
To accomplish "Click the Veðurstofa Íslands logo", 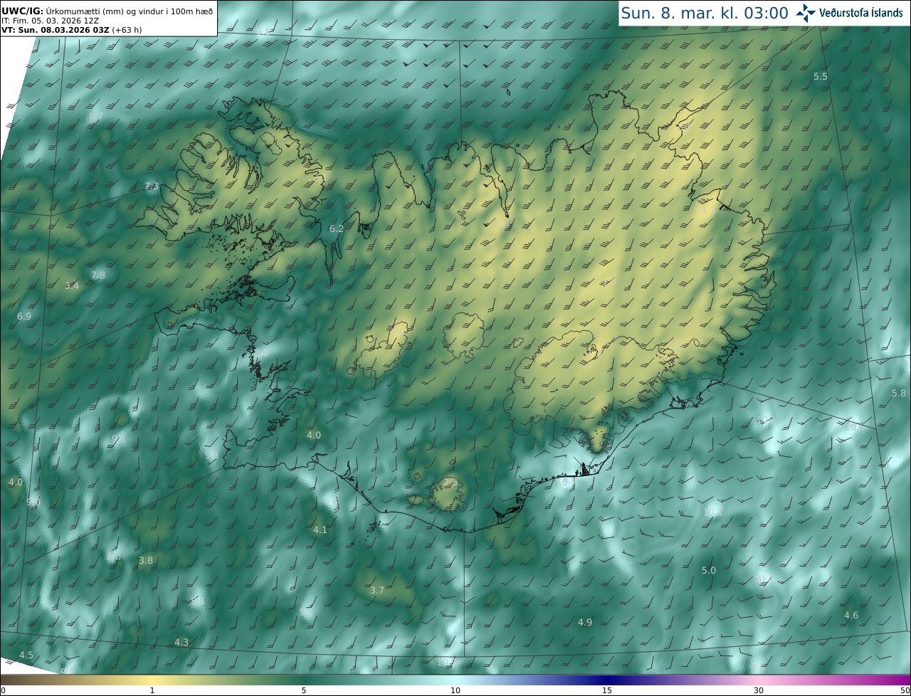I will click(x=849, y=13).
